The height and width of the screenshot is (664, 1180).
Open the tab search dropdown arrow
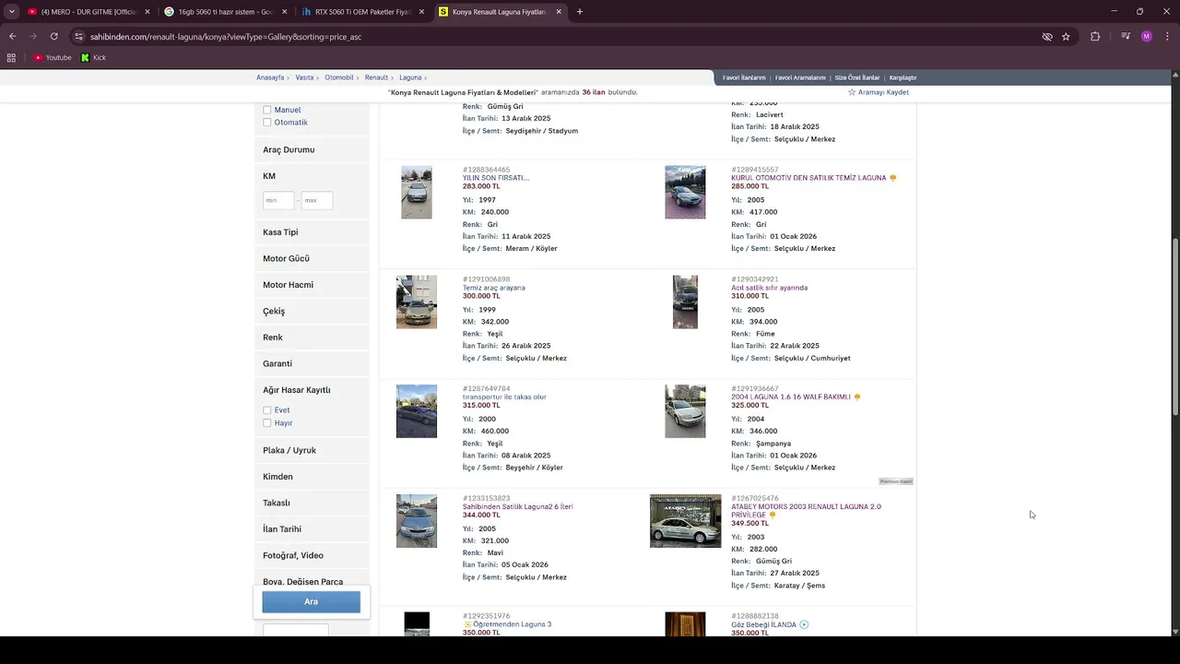[x=11, y=12]
